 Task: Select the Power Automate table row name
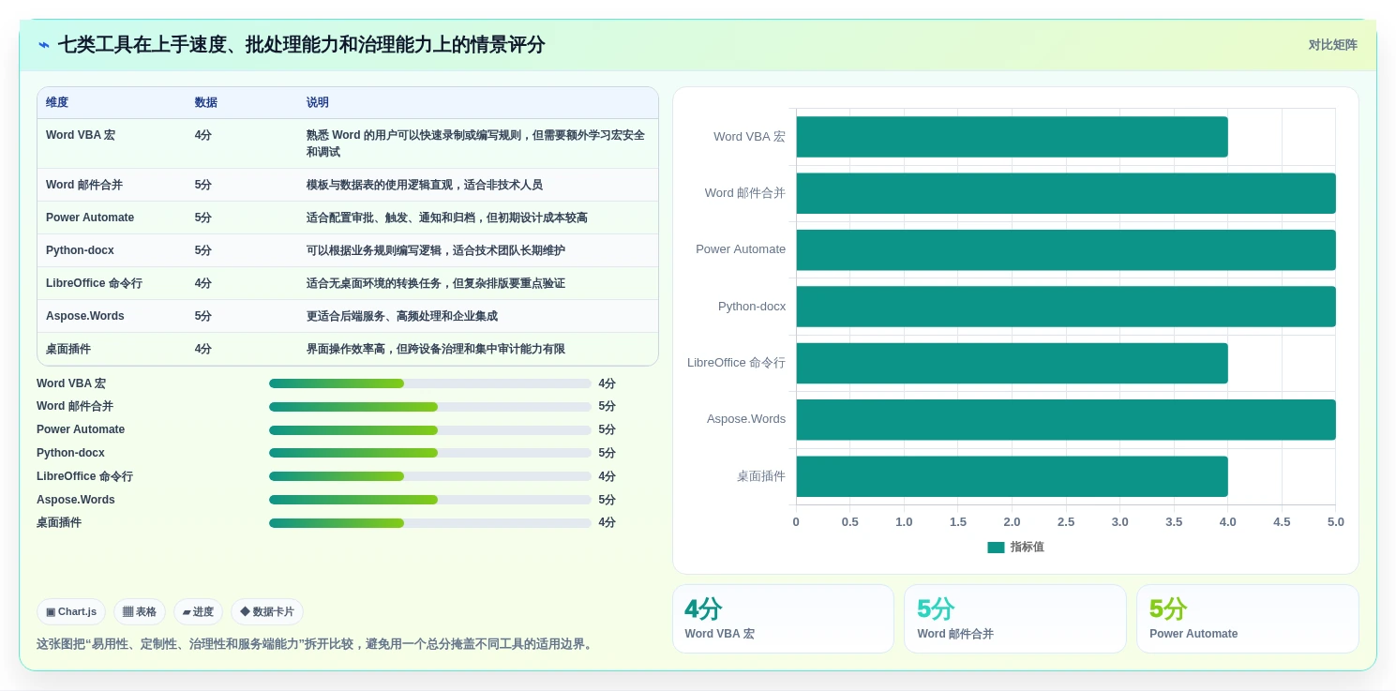[90, 218]
